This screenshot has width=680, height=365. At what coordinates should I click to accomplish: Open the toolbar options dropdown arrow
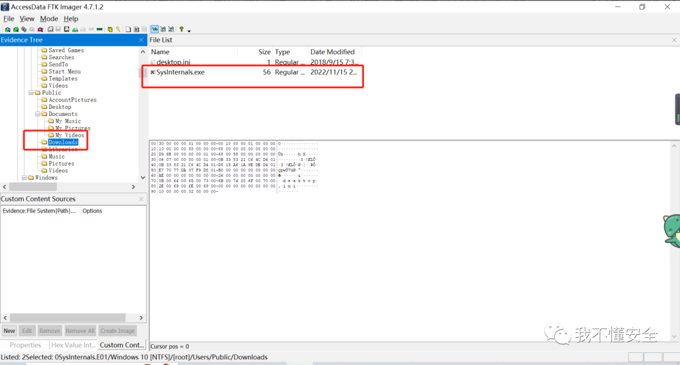(x=189, y=31)
